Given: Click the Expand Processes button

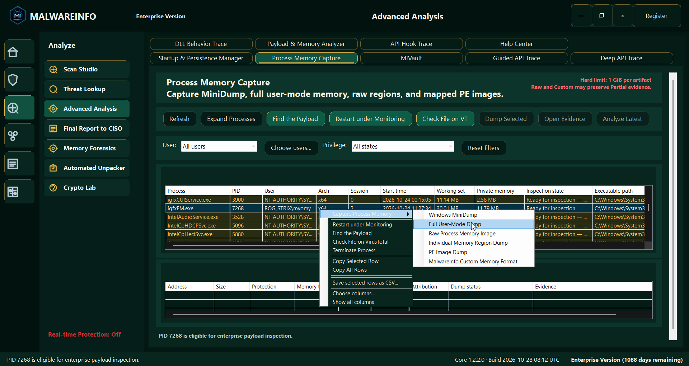Looking at the screenshot, I should [x=231, y=119].
